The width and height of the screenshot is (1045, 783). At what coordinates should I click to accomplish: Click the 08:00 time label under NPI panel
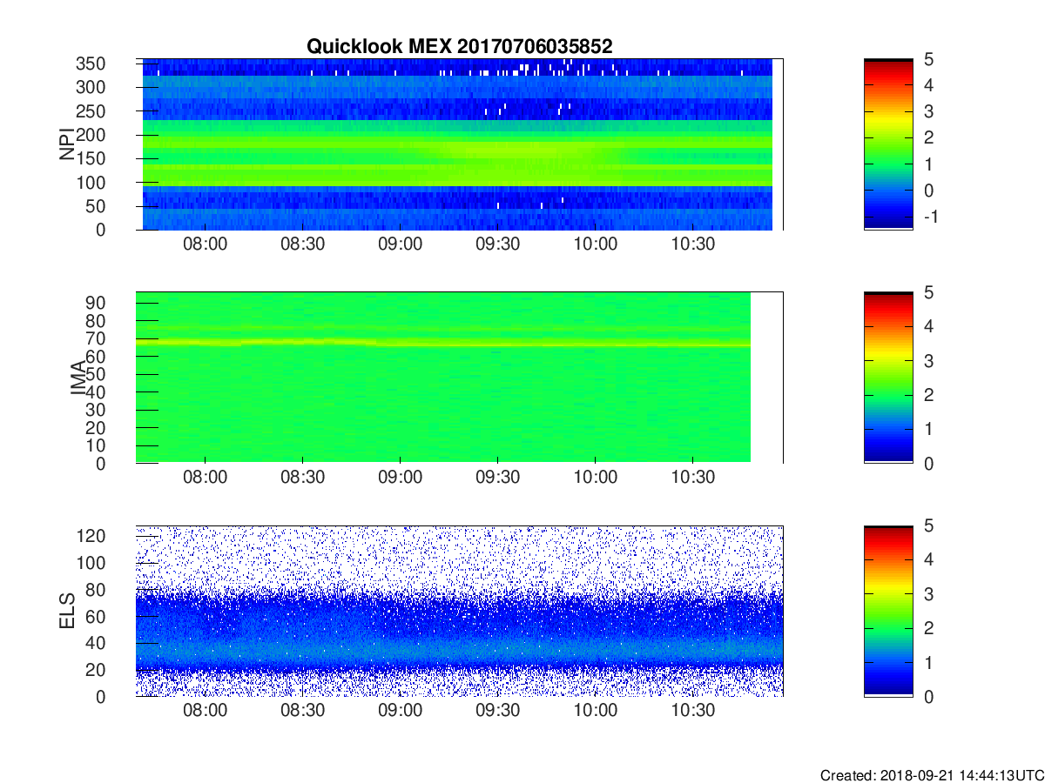[205, 244]
